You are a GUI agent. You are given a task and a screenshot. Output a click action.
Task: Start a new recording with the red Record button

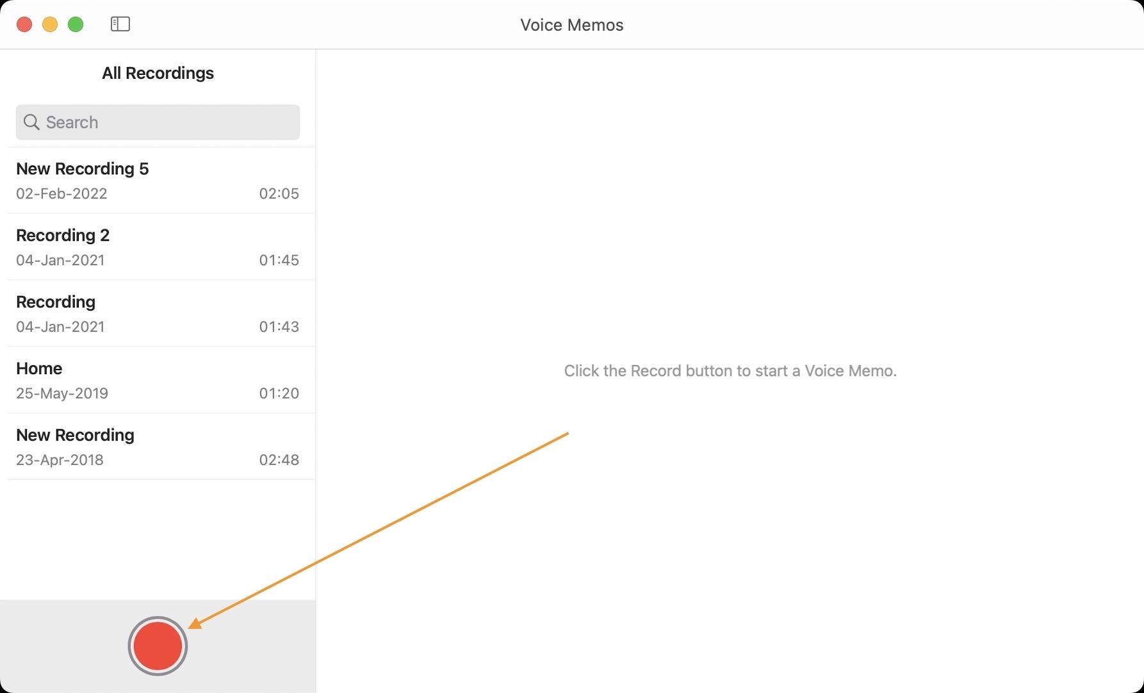pos(158,646)
